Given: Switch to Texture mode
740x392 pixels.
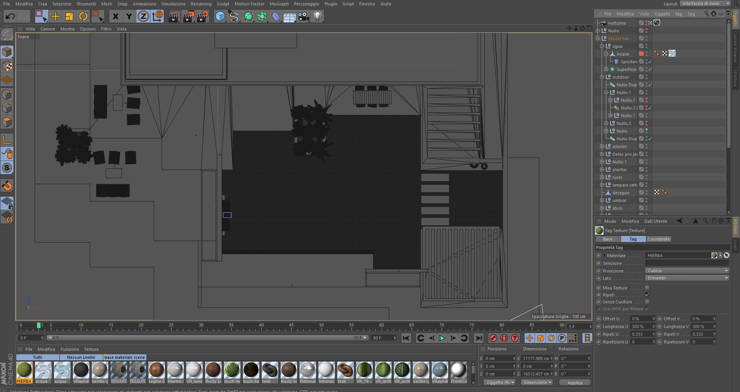Looking at the screenshot, I should point(7,66).
